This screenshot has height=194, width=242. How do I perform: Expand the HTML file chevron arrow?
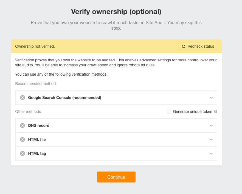click(211, 139)
